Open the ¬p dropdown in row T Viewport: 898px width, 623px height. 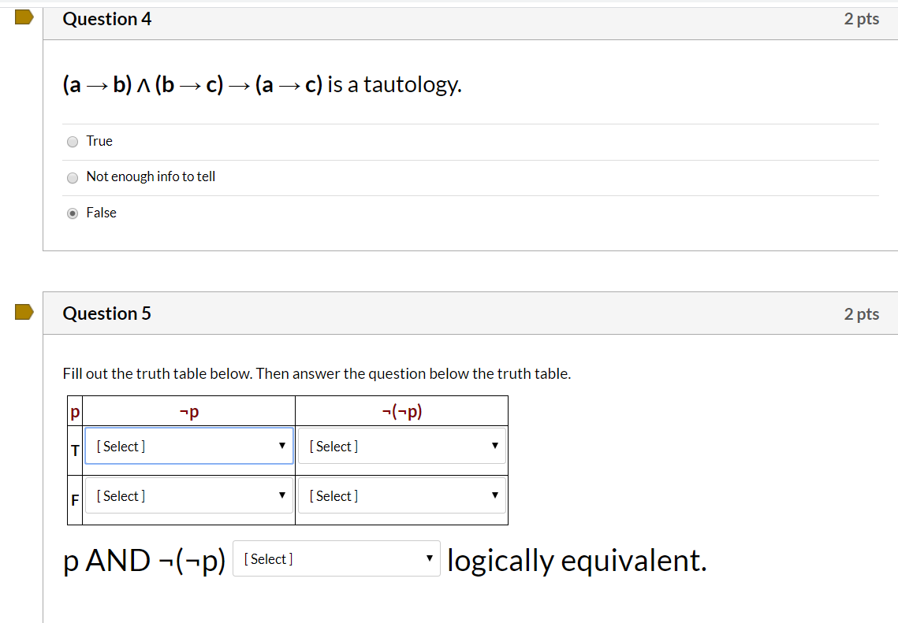189,446
